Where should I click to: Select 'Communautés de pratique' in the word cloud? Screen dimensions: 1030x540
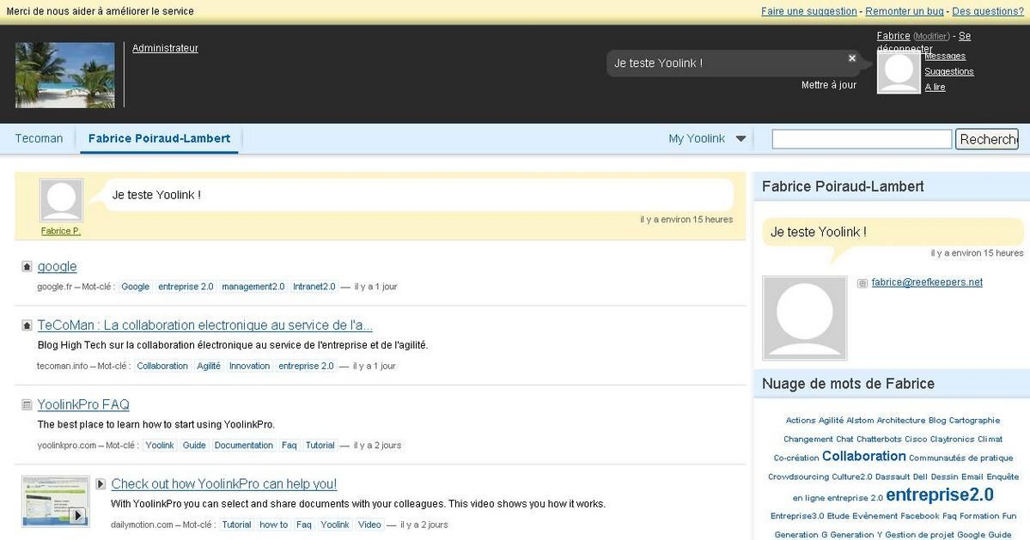(x=961, y=458)
